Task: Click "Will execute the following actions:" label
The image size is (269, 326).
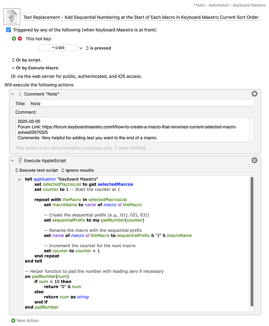Action: tap(39, 85)
